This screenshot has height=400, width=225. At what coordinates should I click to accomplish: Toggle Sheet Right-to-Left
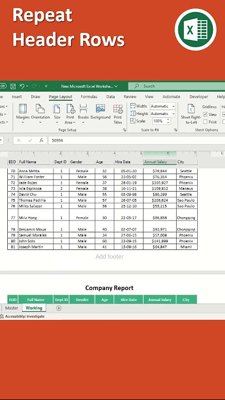pyautogui.click(x=191, y=113)
